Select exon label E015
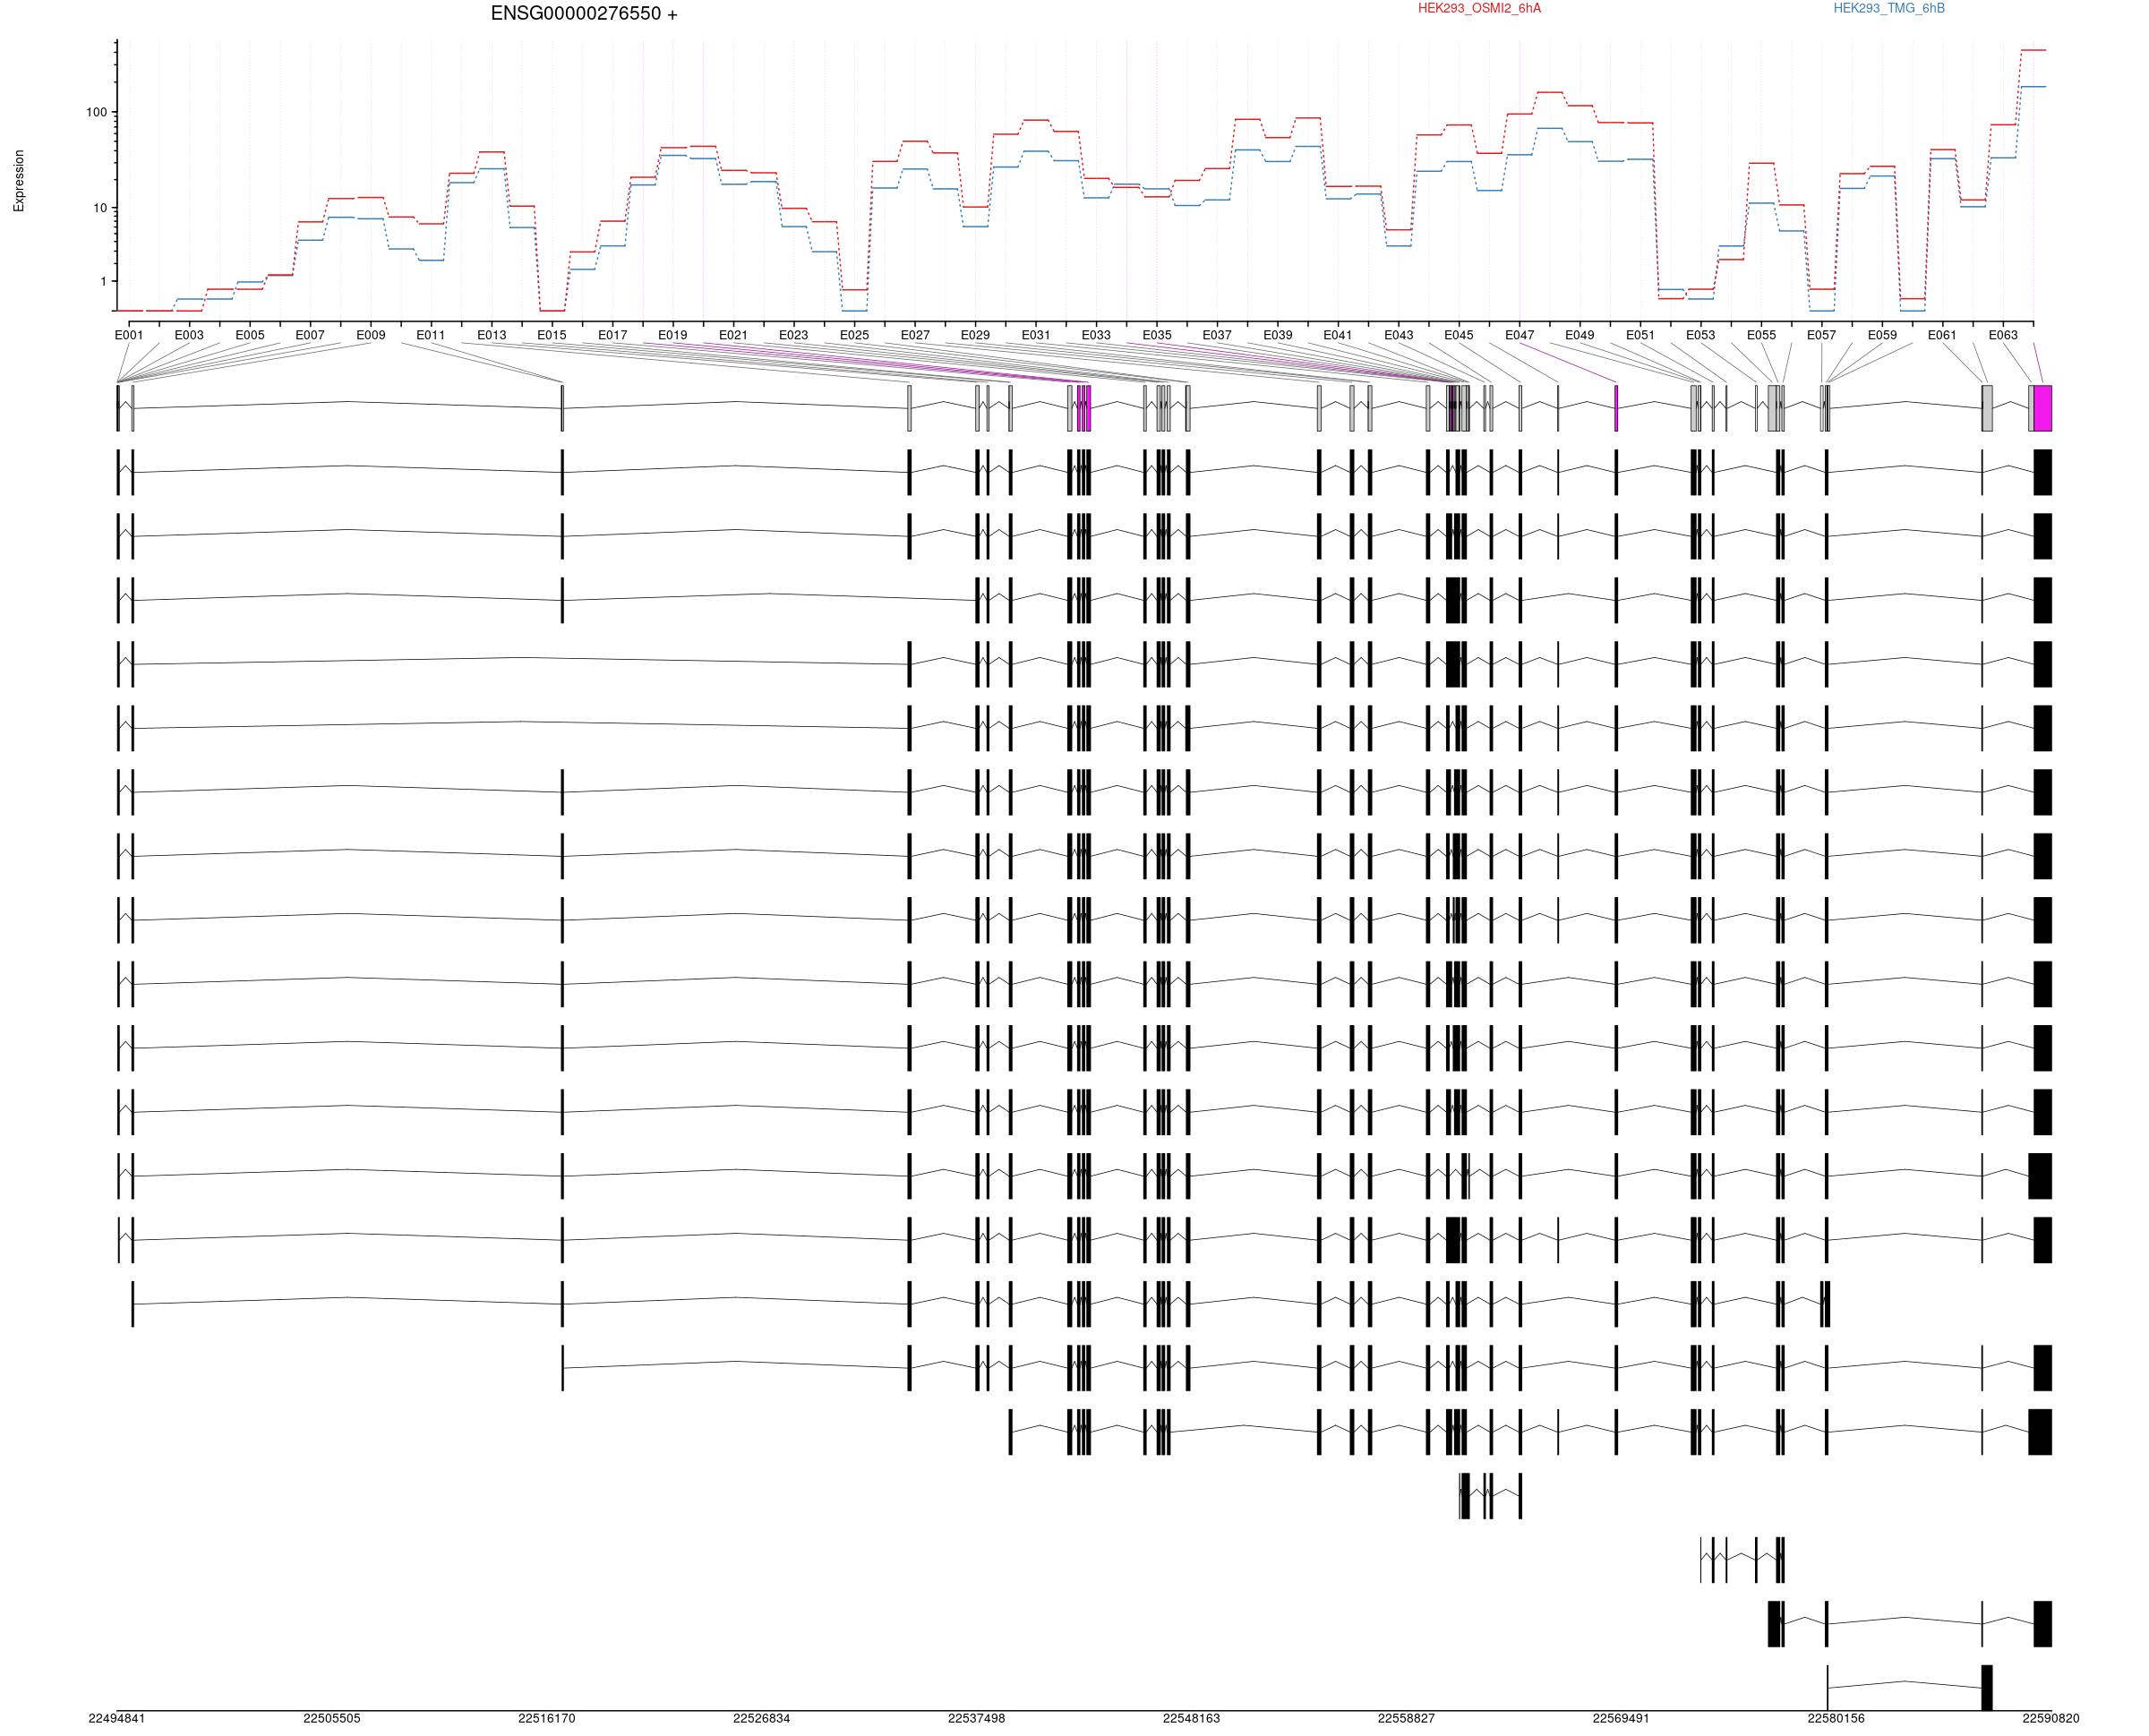This screenshot has width=2149, height=1736. click(552, 335)
